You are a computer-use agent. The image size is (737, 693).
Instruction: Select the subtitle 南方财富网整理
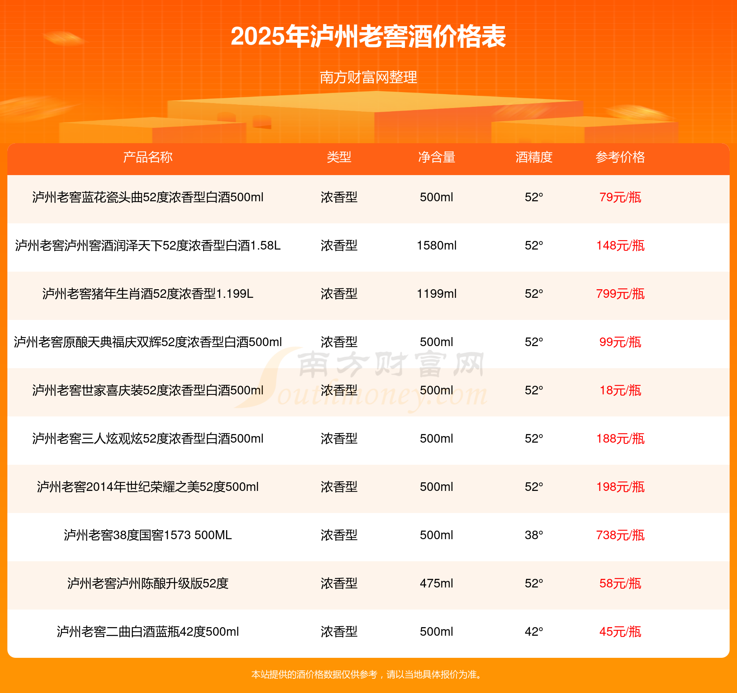pos(368,77)
